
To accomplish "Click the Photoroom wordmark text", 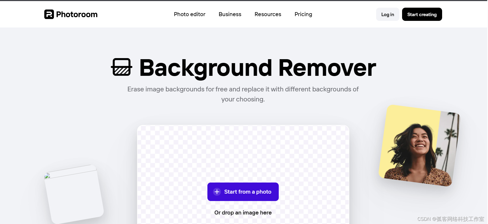I will (77, 15).
